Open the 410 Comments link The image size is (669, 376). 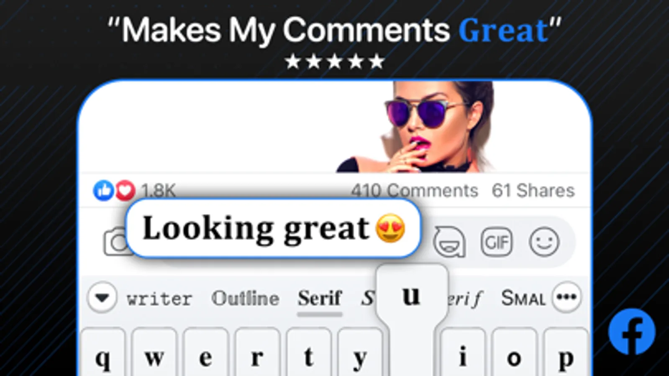coord(414,191)
